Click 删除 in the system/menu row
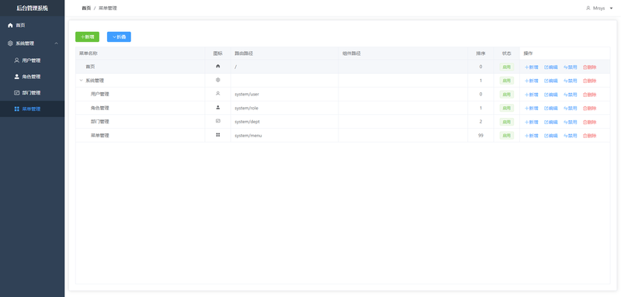621x297 pixels. (x=590, y=136)
